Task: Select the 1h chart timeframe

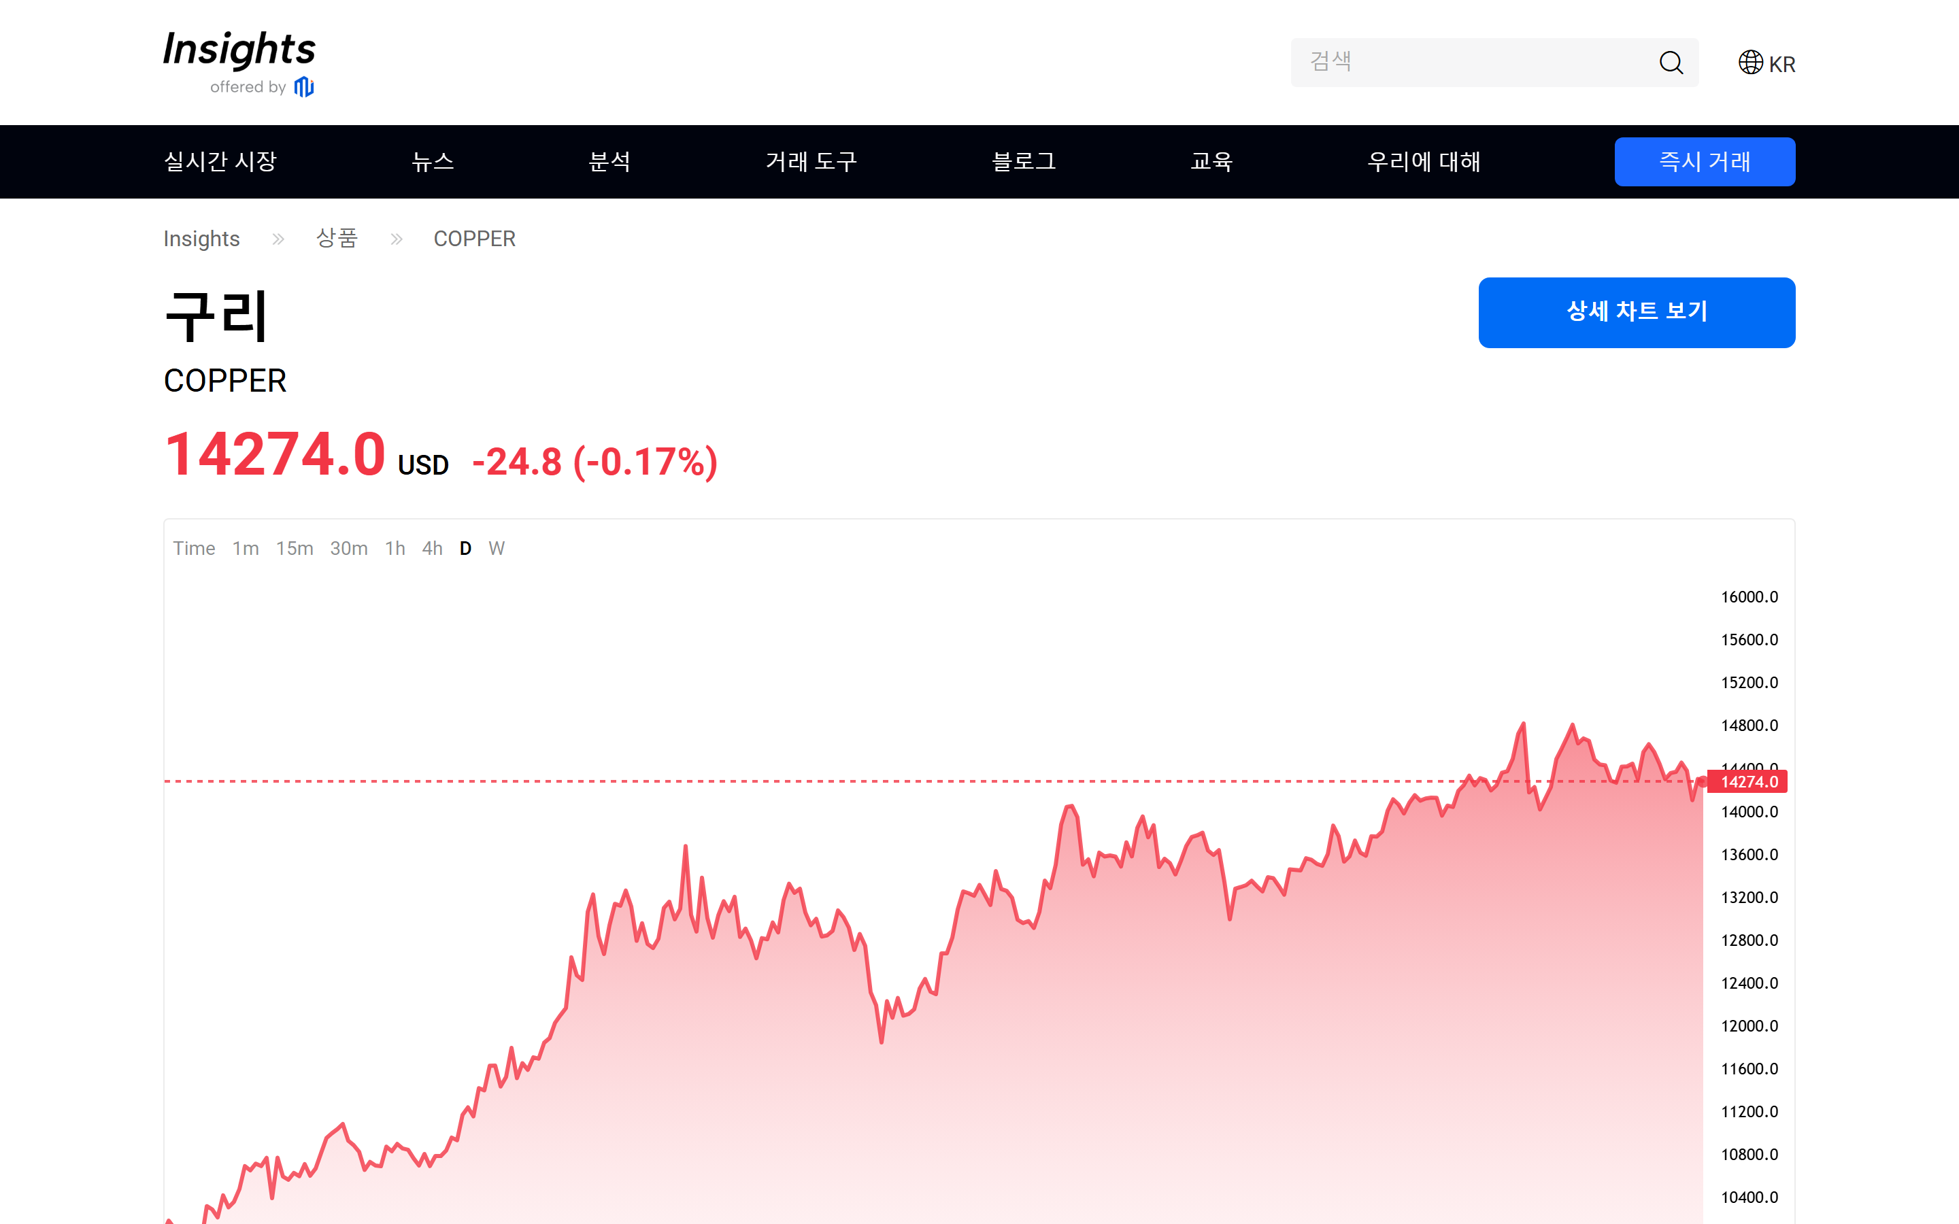Action: click(x=395, y=549)
